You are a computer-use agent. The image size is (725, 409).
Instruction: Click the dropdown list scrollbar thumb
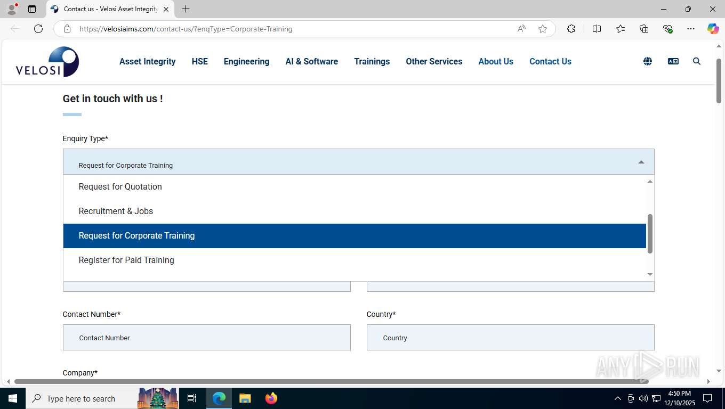coord(650,234)
